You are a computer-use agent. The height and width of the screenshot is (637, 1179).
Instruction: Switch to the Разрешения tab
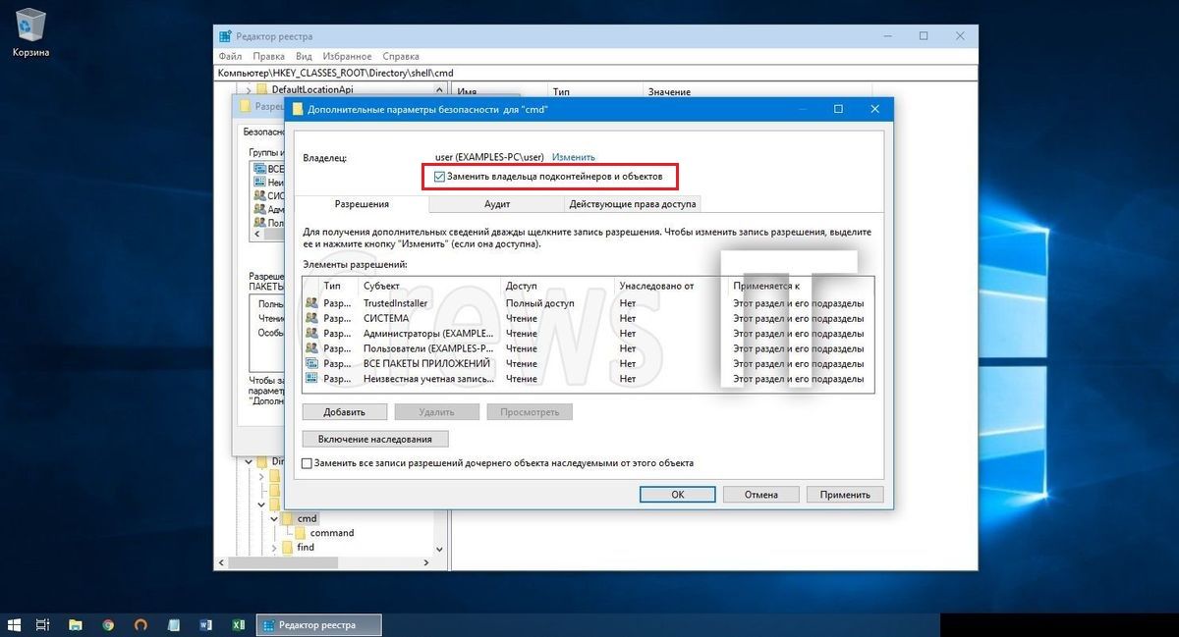tap(362, 204)
